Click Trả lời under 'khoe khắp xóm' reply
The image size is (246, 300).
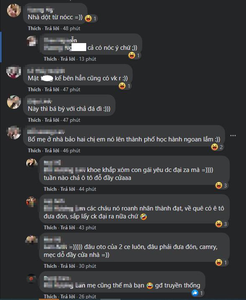68,189
